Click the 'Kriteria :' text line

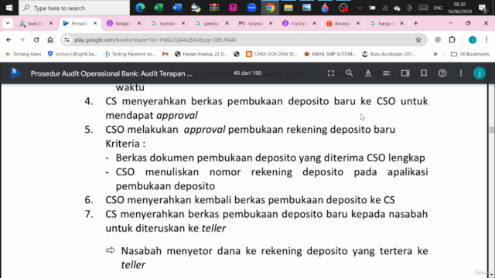(125, 144)
